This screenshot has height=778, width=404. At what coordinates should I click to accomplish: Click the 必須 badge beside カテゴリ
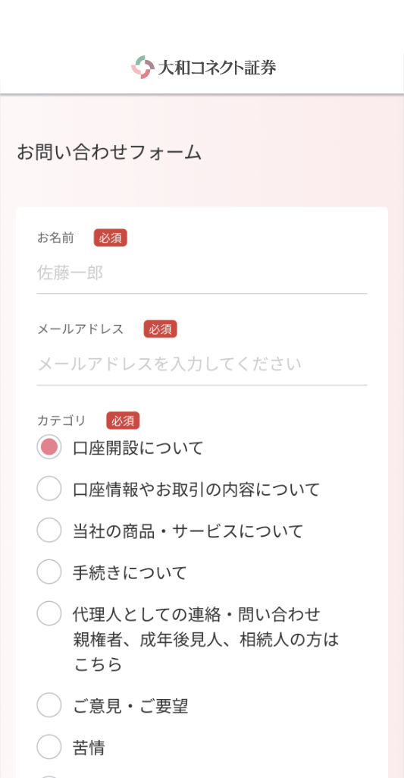[x=123, y=421]
